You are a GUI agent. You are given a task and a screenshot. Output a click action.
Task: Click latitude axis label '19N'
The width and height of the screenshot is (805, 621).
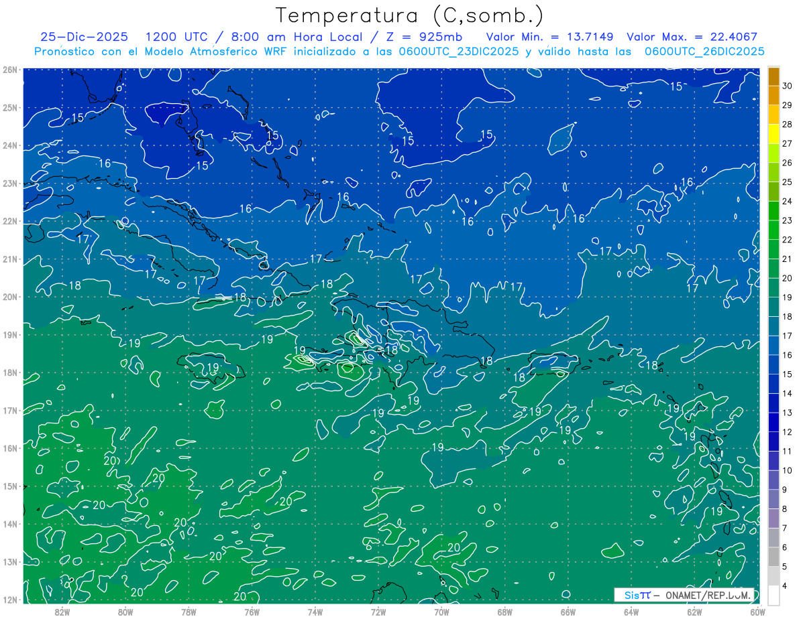click(x=9, y=334)
